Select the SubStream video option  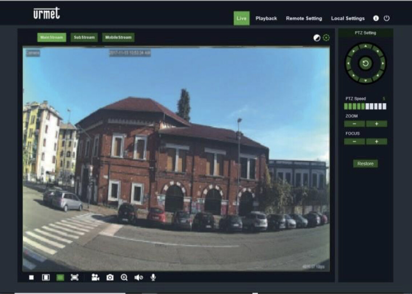pyautogui.click(x=84, y=37)
